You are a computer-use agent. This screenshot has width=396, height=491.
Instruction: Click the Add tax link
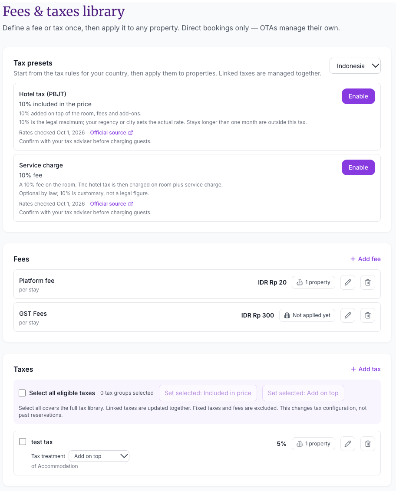[x=366, y=369]
